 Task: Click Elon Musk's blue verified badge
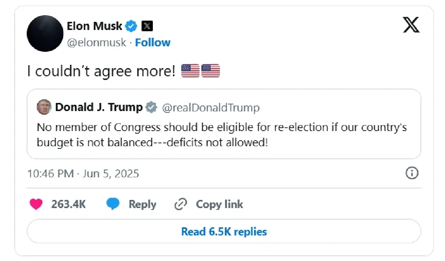tap(131, 26)
